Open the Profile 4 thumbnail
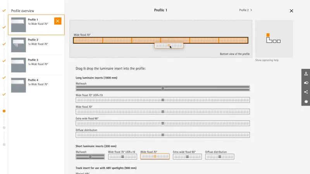The width and height of the screenshot is (310, 174). click(x=19, y=85)
